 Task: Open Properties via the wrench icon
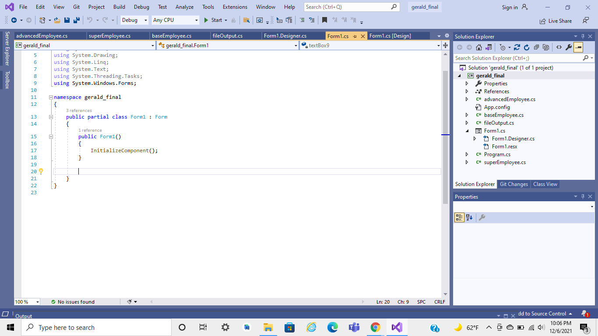(x=568, y=47)
